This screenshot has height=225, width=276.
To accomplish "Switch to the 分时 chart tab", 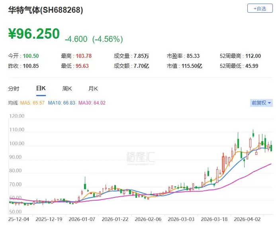I will point(14,89).
